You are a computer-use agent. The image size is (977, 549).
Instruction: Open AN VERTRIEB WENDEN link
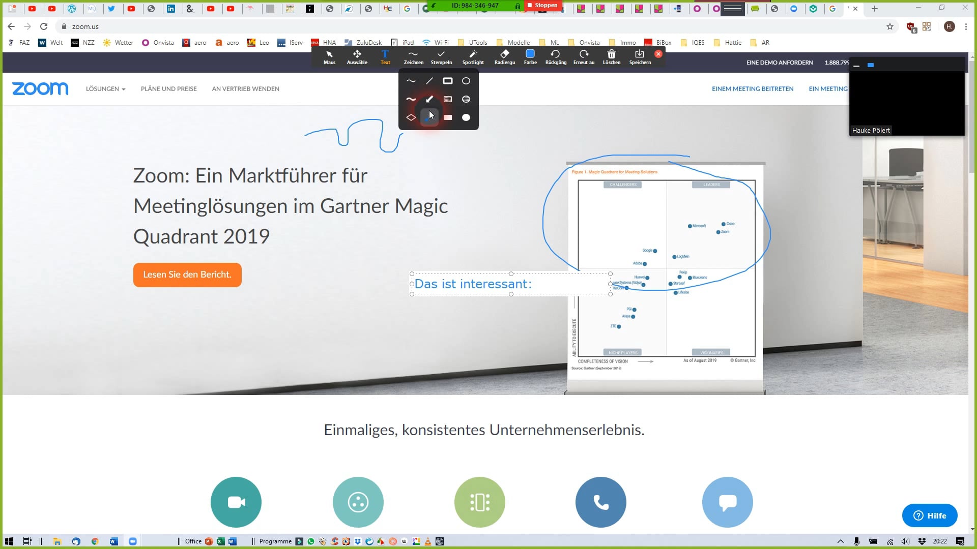pyautogui.click(x=245, y=89)
